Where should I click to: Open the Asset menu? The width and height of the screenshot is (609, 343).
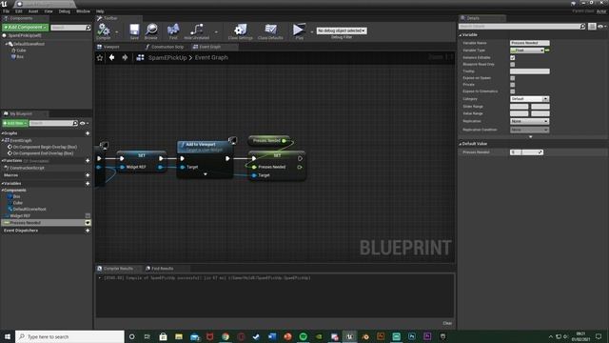[33, 11]
